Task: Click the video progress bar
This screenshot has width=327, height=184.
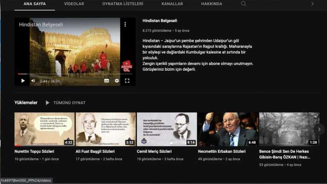Action: point(75,74)
